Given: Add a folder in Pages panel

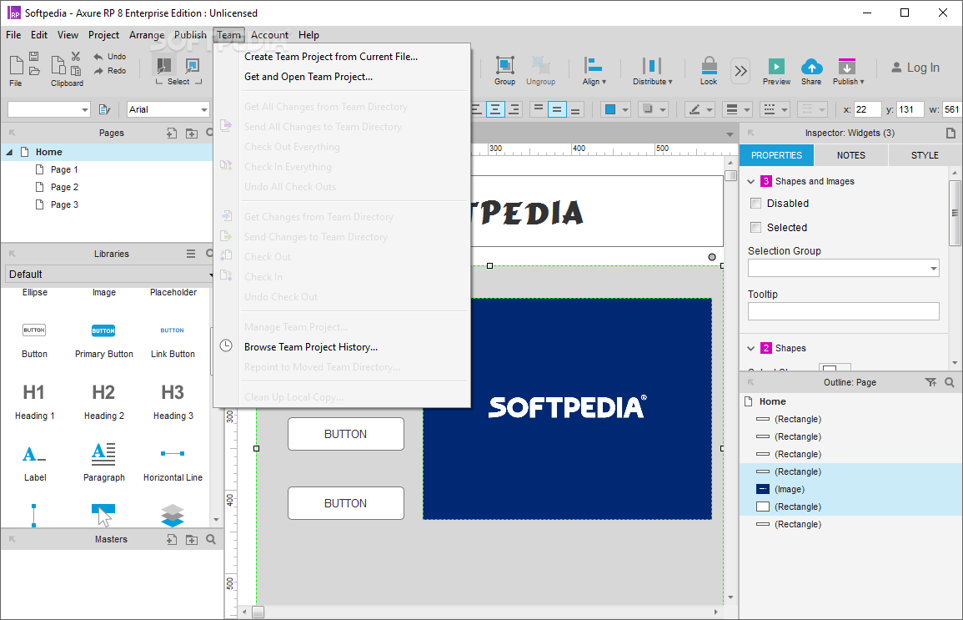Looking at the screenshot, I should pos(192,133).
